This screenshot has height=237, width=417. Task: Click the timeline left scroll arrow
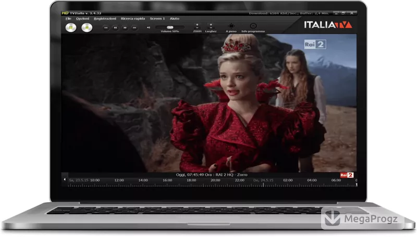click(x=65, y=179)
